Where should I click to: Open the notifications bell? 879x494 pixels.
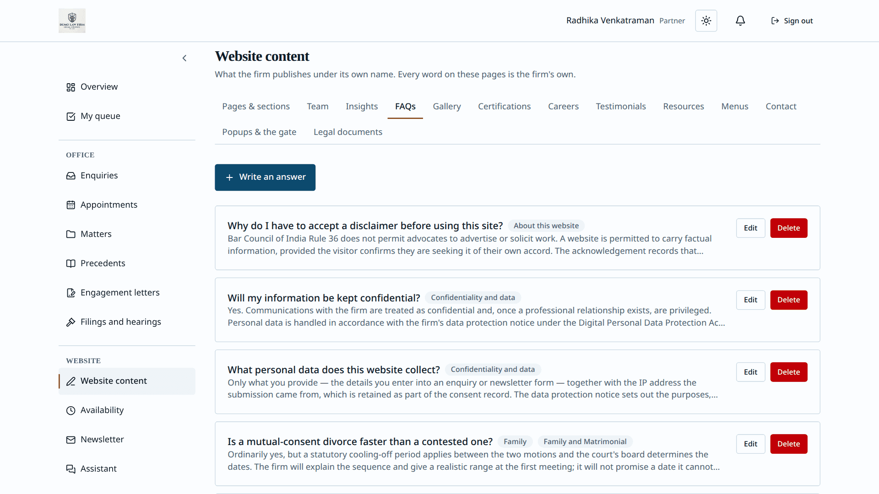[740, 21]
